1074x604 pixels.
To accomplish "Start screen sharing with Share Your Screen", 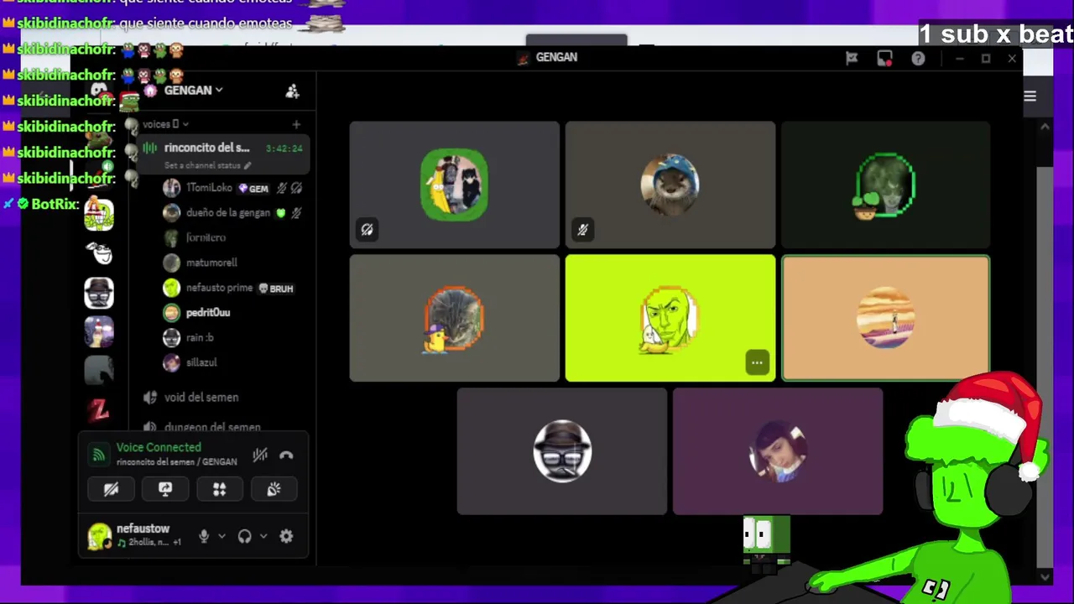I will 165,489.
